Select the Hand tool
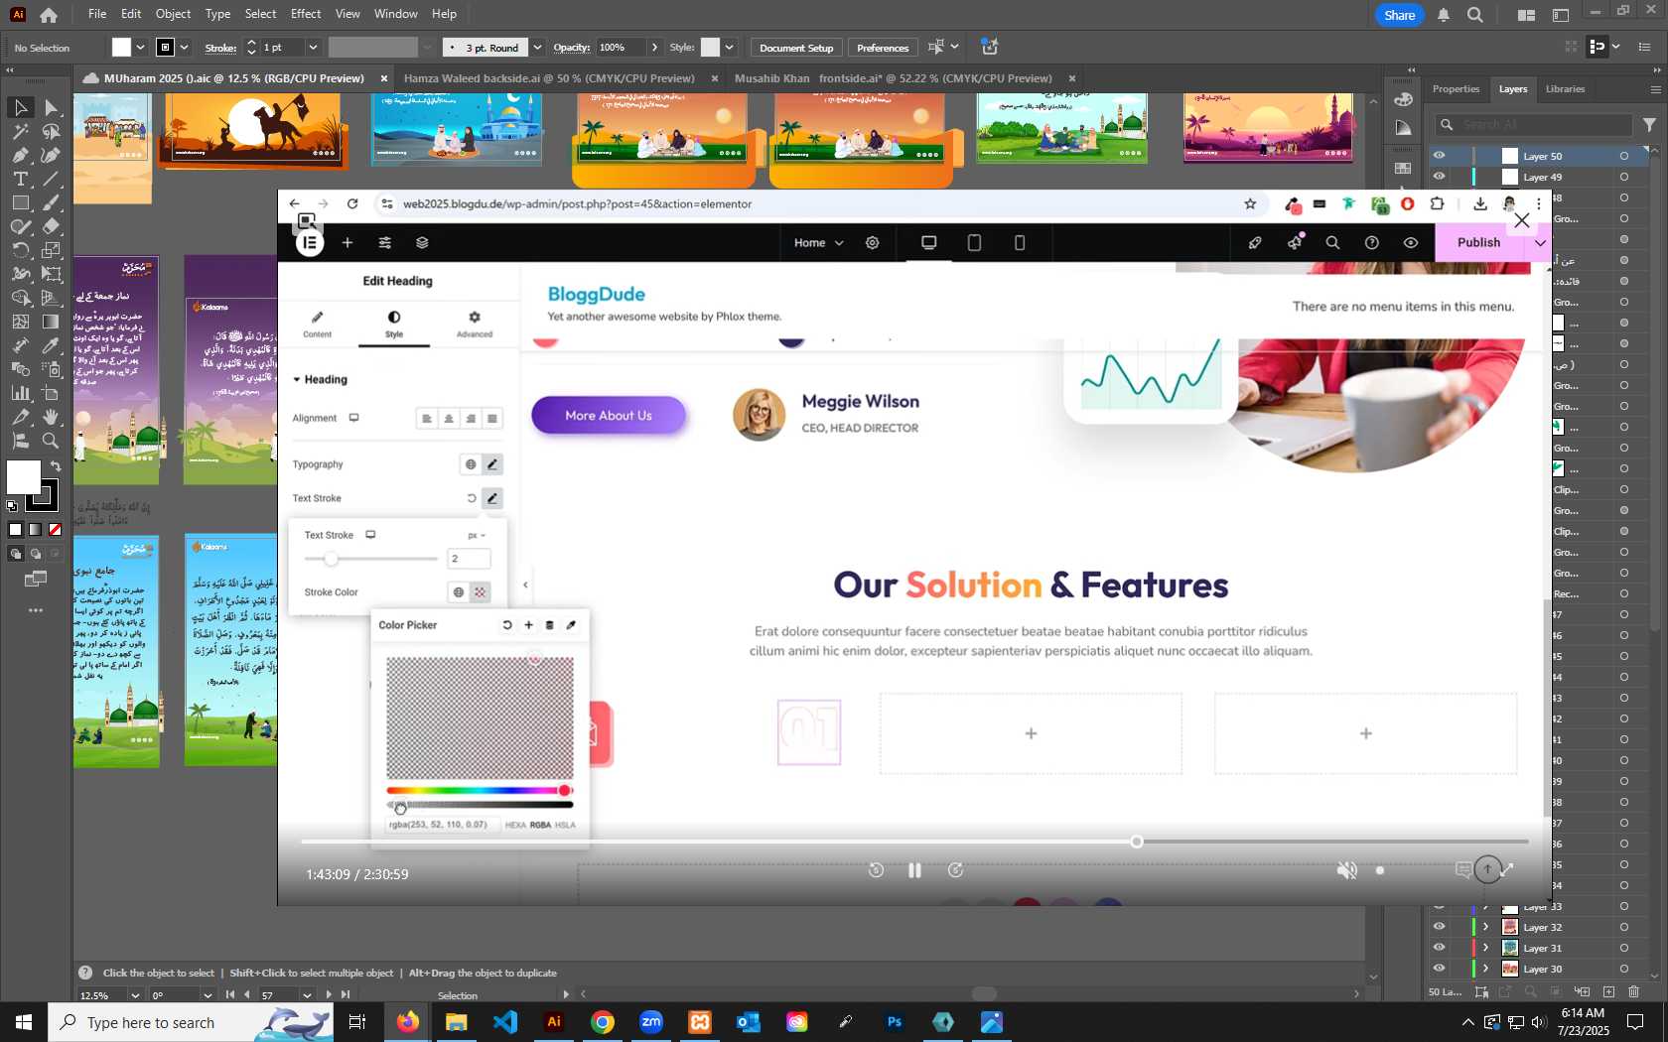The width and height of the screenshot is (1668, 1042). [x=52, y=417]
